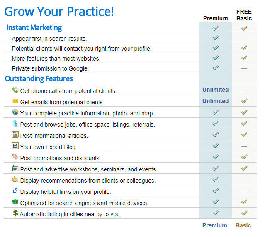Click the yellow email envelope icon
The height and width of the screenshot is (237, 265).
(x=15, y=101)
